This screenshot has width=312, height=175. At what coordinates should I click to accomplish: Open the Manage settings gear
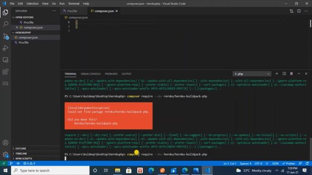5,155
